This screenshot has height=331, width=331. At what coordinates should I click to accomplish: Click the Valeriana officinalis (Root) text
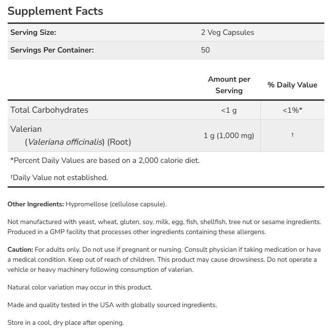[x=78, y=142]
